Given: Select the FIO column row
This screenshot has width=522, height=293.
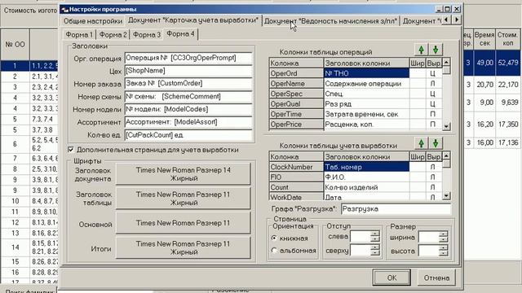Looking at the screenshot, I should [x=296, y=177].
